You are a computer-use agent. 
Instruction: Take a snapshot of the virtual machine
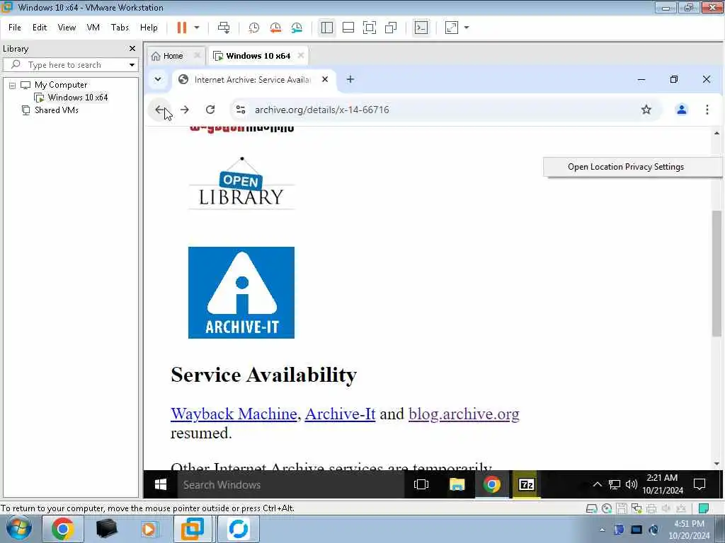click(254, 28)
